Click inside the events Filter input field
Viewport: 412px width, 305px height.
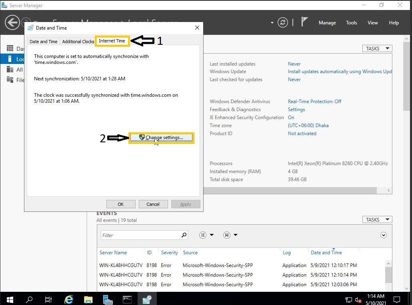(x=141, y=235)
